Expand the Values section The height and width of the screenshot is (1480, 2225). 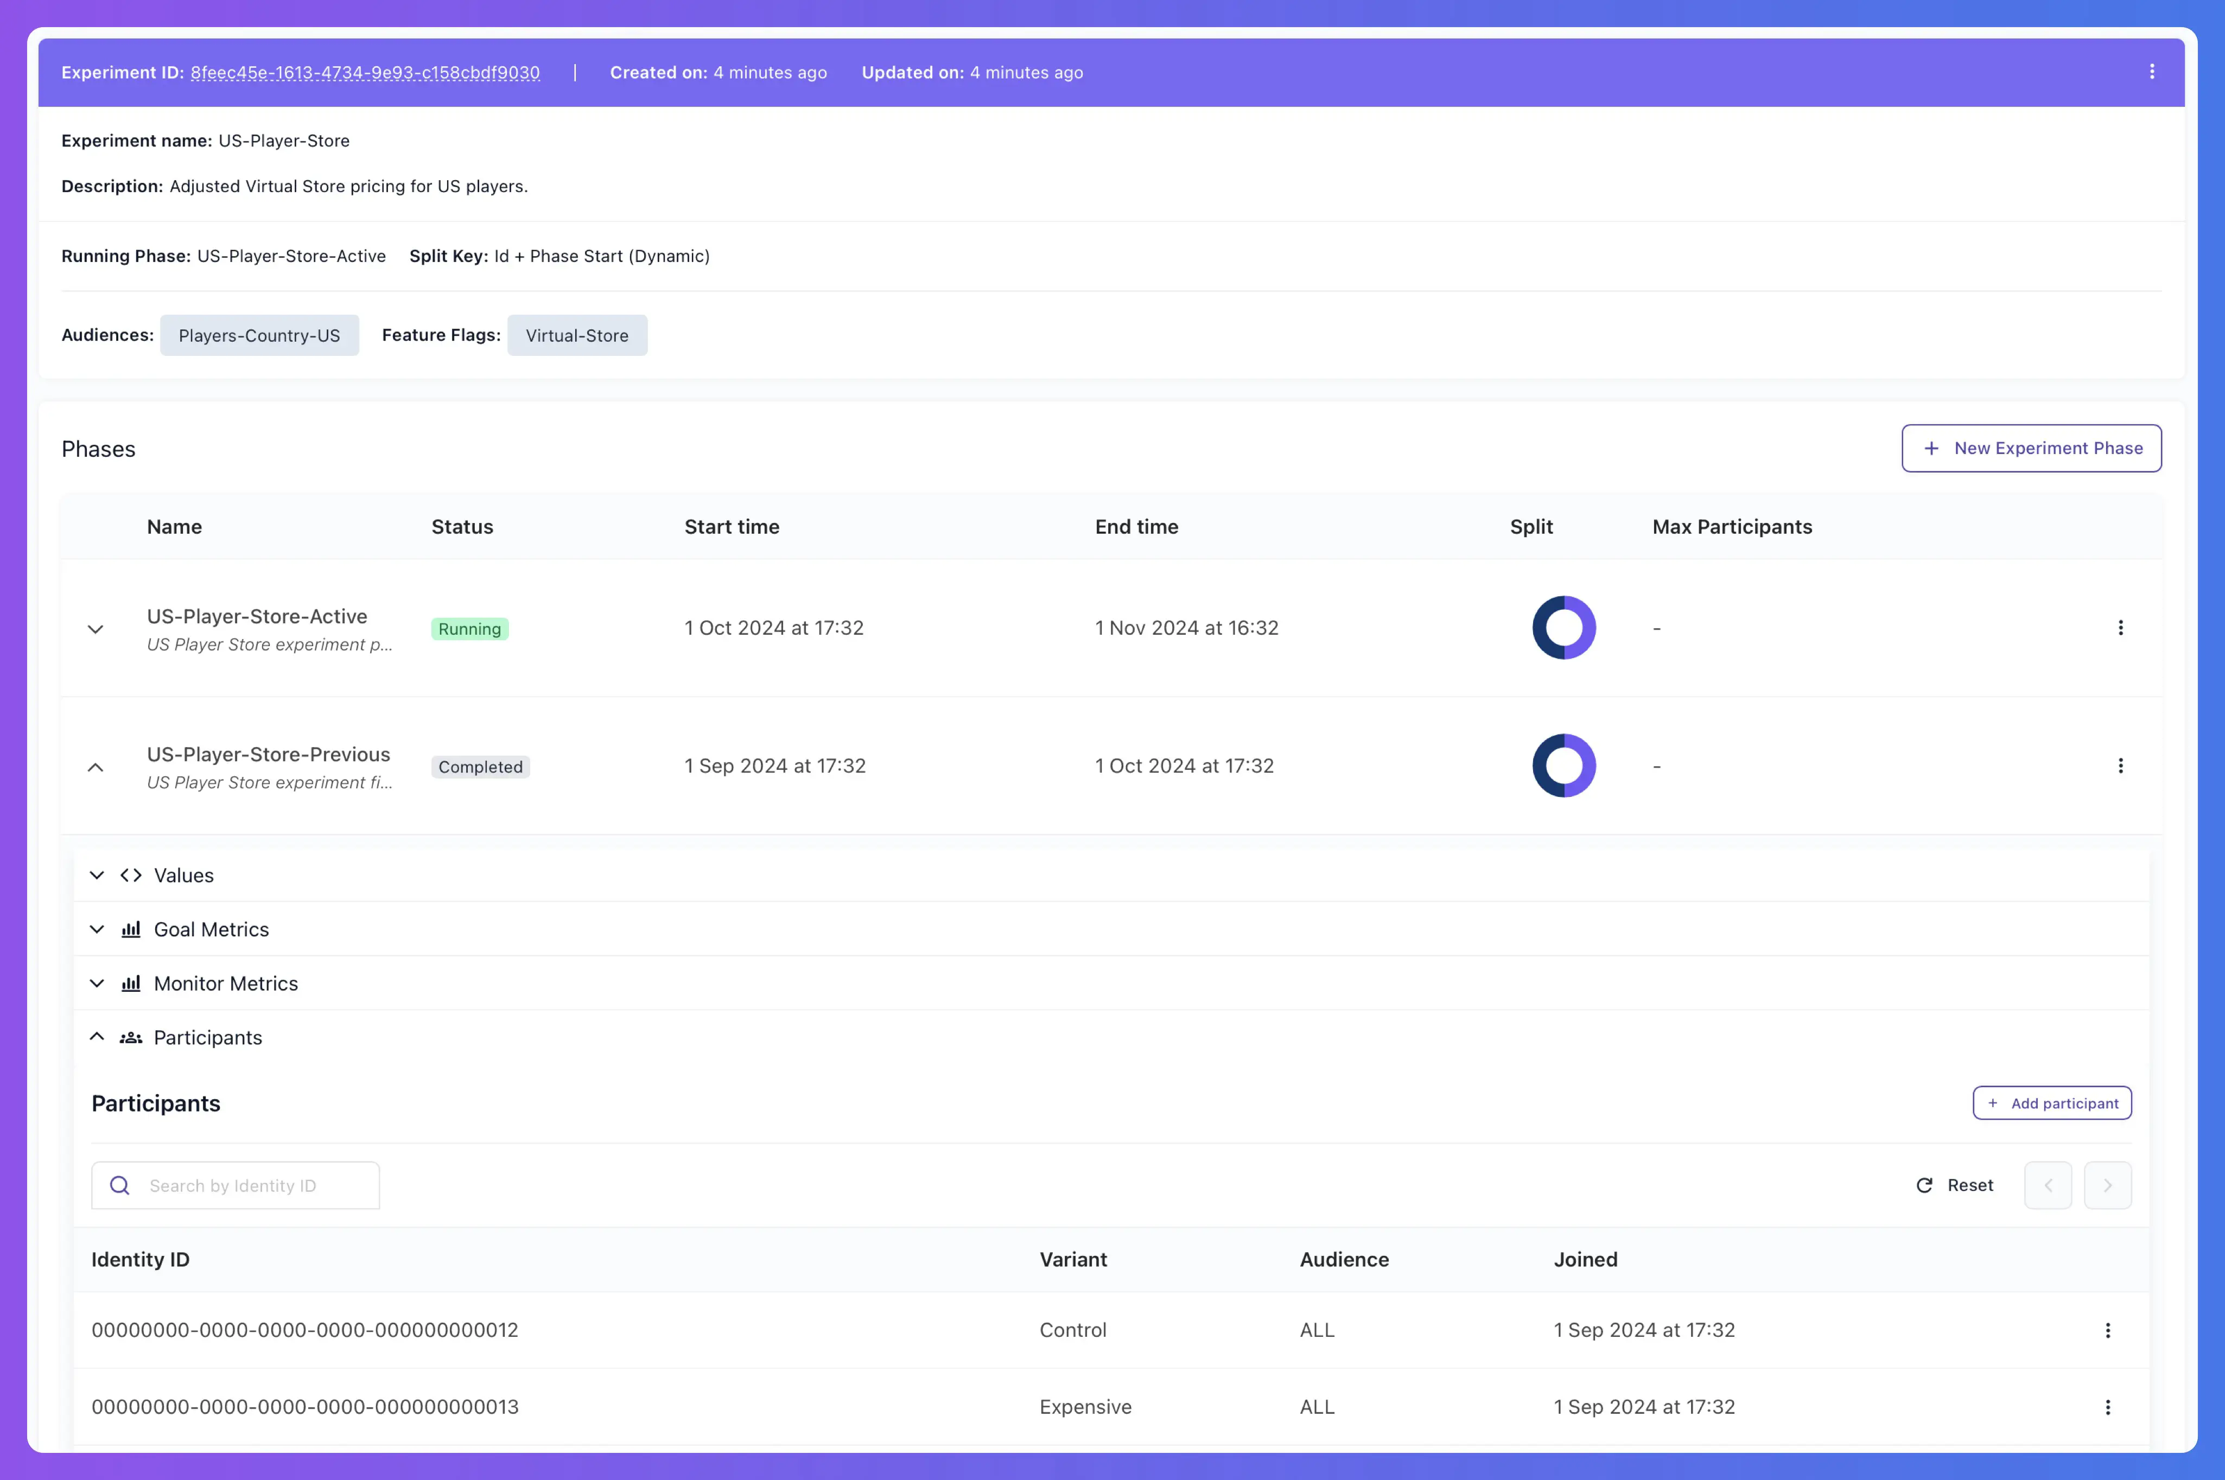click(94, 874)
